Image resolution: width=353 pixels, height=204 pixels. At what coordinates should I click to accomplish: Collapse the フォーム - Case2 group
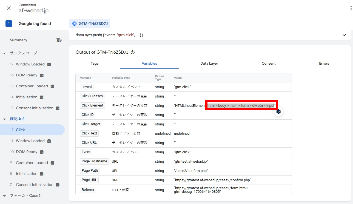(4, 196)
